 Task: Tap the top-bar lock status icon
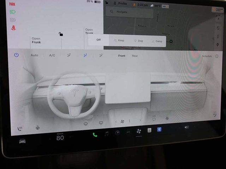(106, 2)
